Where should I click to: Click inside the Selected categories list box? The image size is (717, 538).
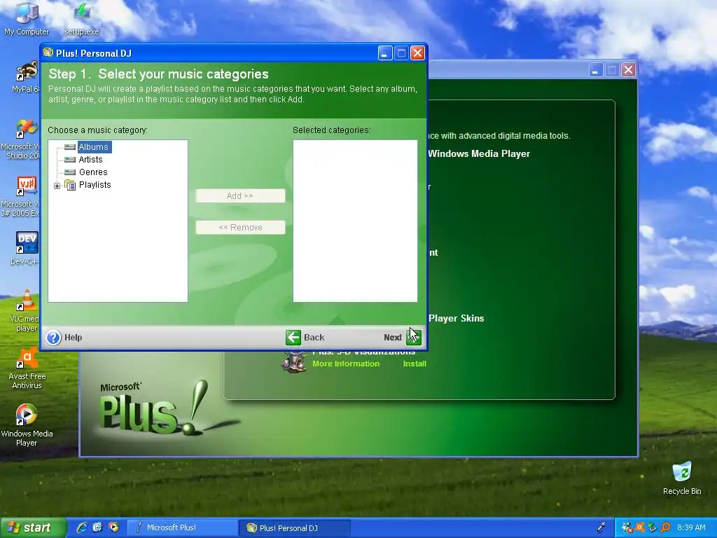pyautogui.click(x=355, y=221)
